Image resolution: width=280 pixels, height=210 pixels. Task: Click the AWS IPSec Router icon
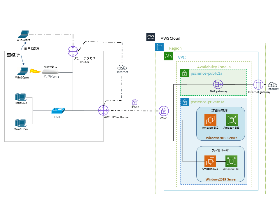103,111
